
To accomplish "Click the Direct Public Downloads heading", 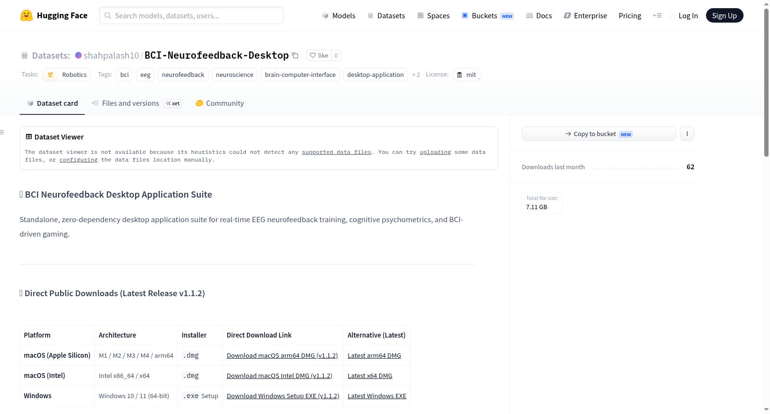I will (112, 293).
